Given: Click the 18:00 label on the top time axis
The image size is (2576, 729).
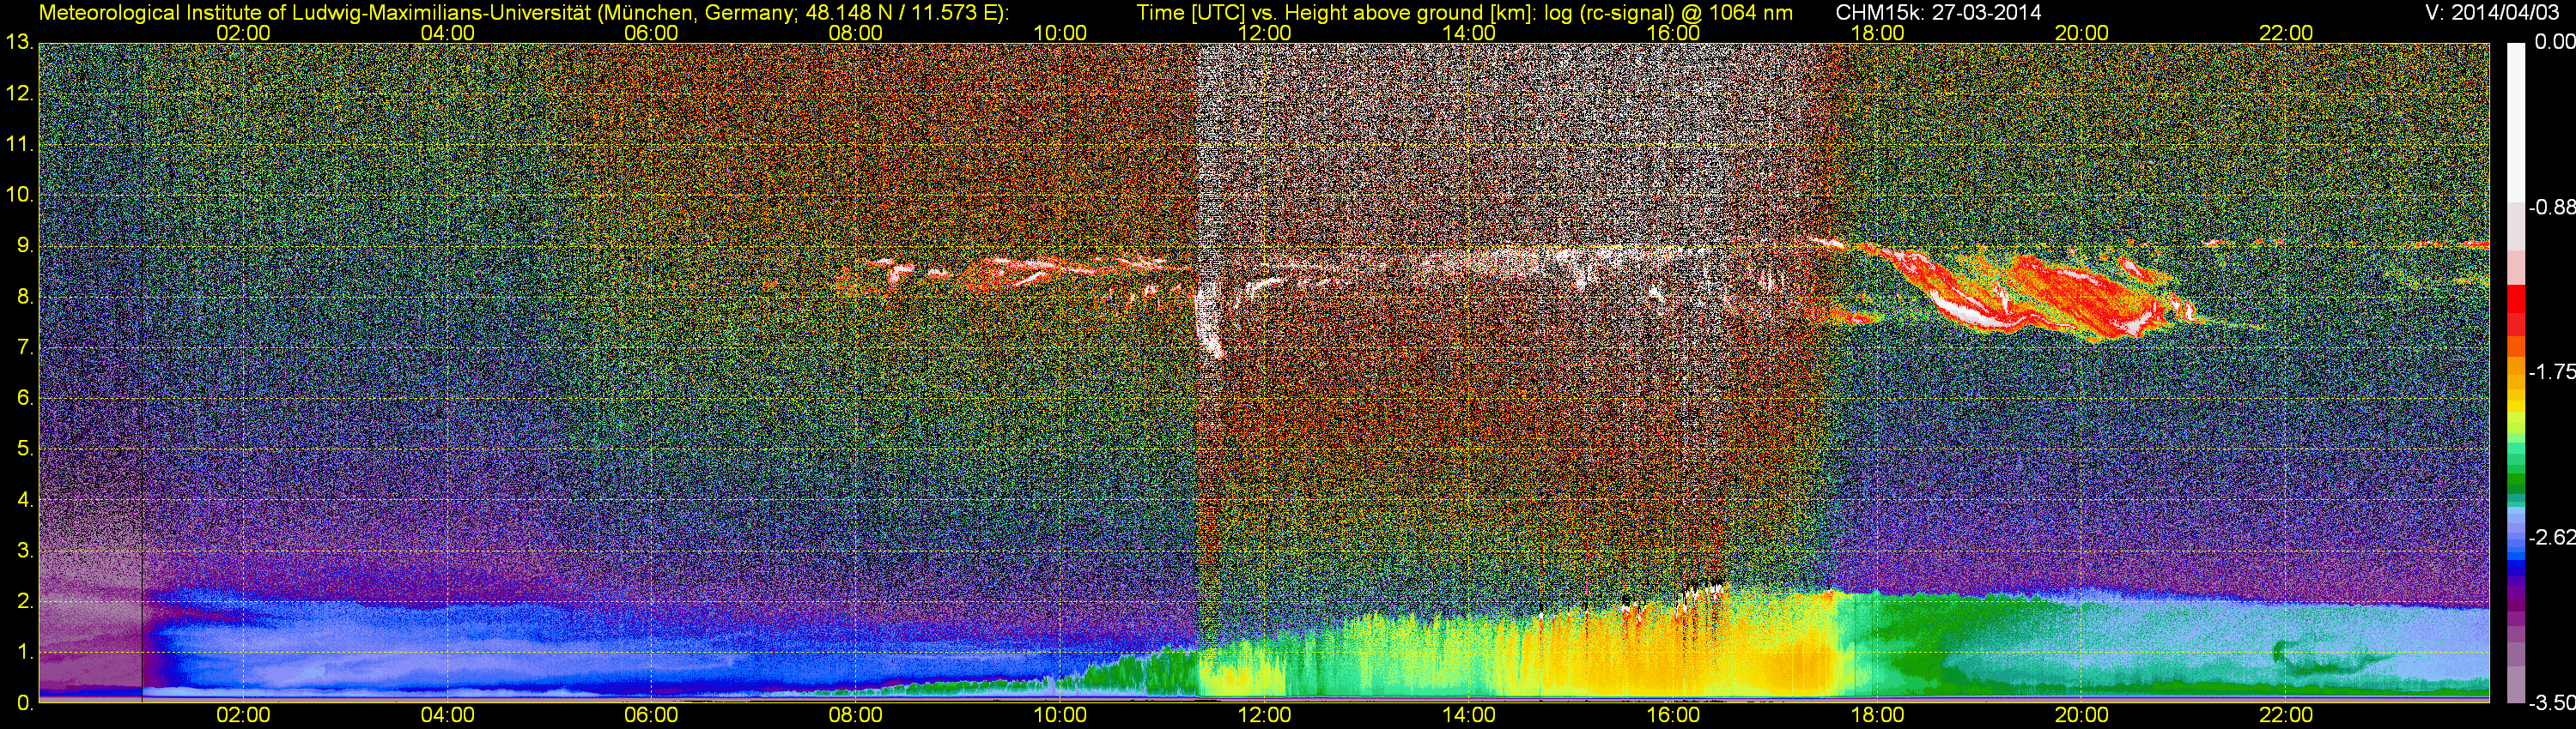Looking at the screenshot, I should click(x=1877, y=33).
